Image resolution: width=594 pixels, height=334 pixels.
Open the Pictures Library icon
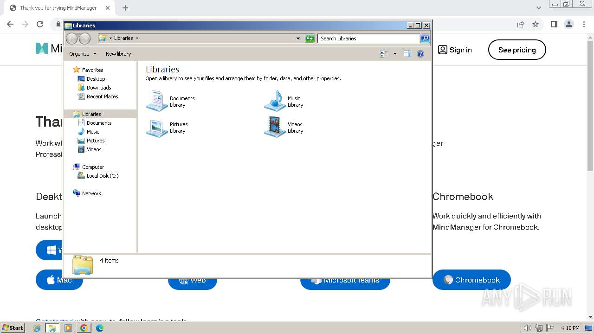tap(157, 128)
